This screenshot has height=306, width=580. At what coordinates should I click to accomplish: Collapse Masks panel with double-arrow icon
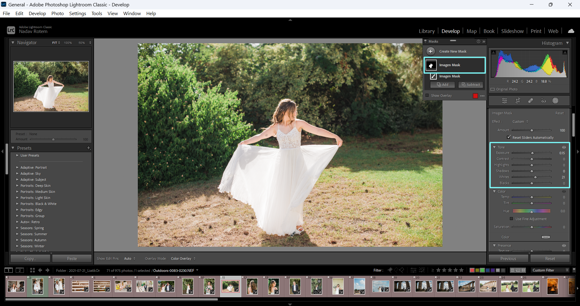point(484,41)
